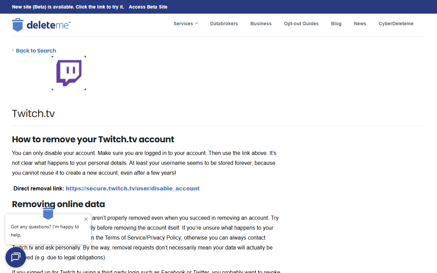The width and height of the screenshot is (437, 273).
Task: Click the Twitch.tv page title
Action: (33, 113)
